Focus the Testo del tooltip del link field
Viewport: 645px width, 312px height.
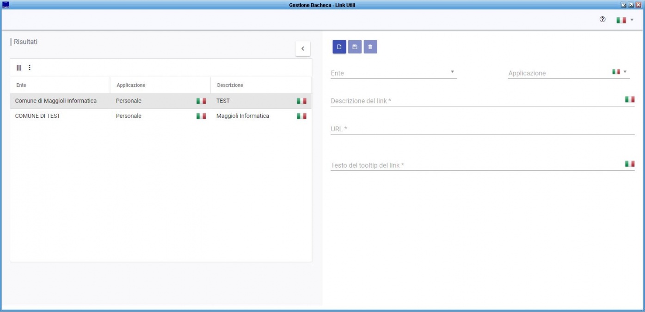[x=483, y=165]
